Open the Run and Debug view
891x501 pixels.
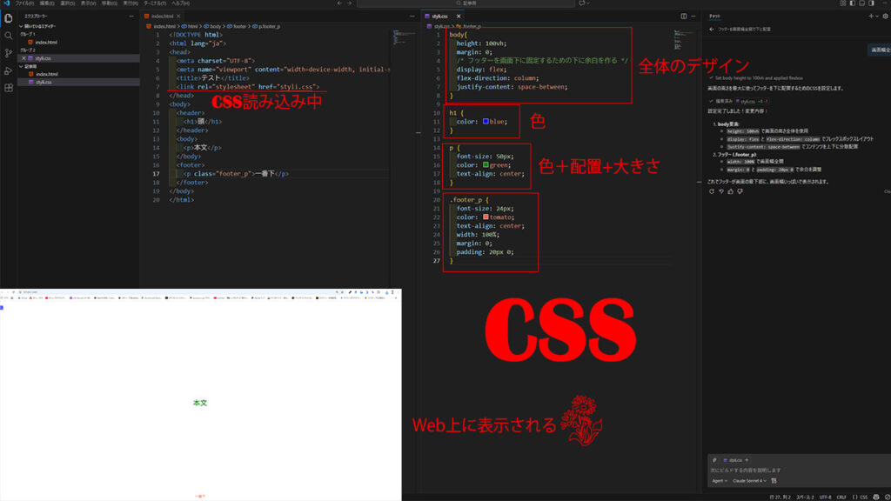[x=9, y=70]
